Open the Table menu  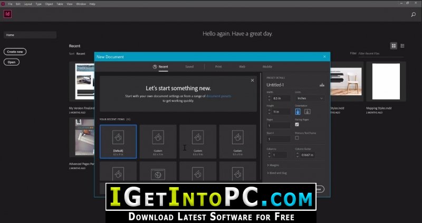pos(60,4)
